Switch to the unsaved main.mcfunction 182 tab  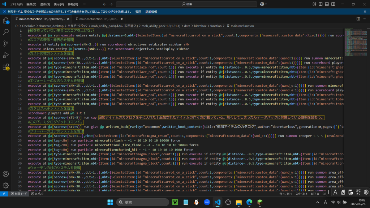(99, 19)
